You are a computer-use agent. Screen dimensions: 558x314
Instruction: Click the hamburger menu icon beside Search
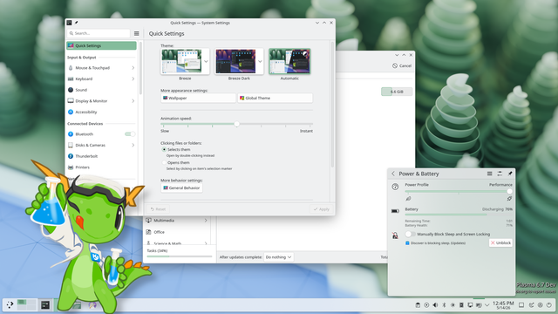pyautogui.click(x=136, y=33)
